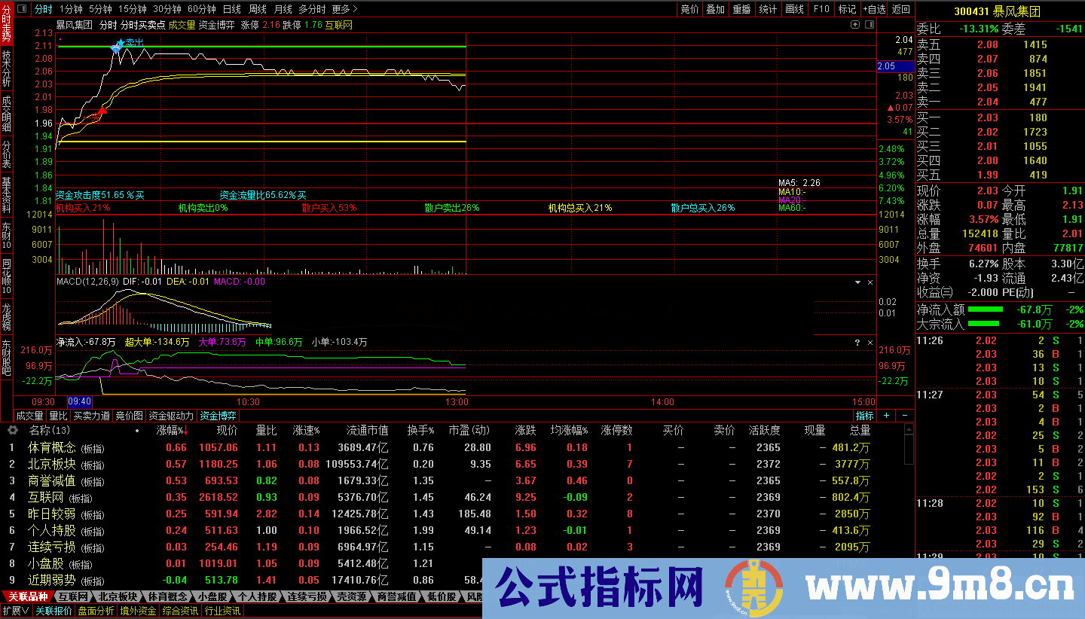Click the split-window icon above the chart
The height and width of the screenshot is (619, 1085).
pos(870,25)
